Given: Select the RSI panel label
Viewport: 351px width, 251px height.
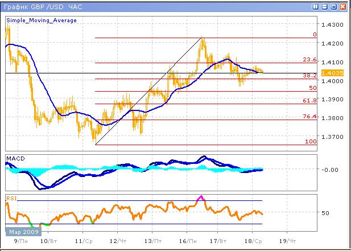Looking at the screenshot, I should click(11, 198).
